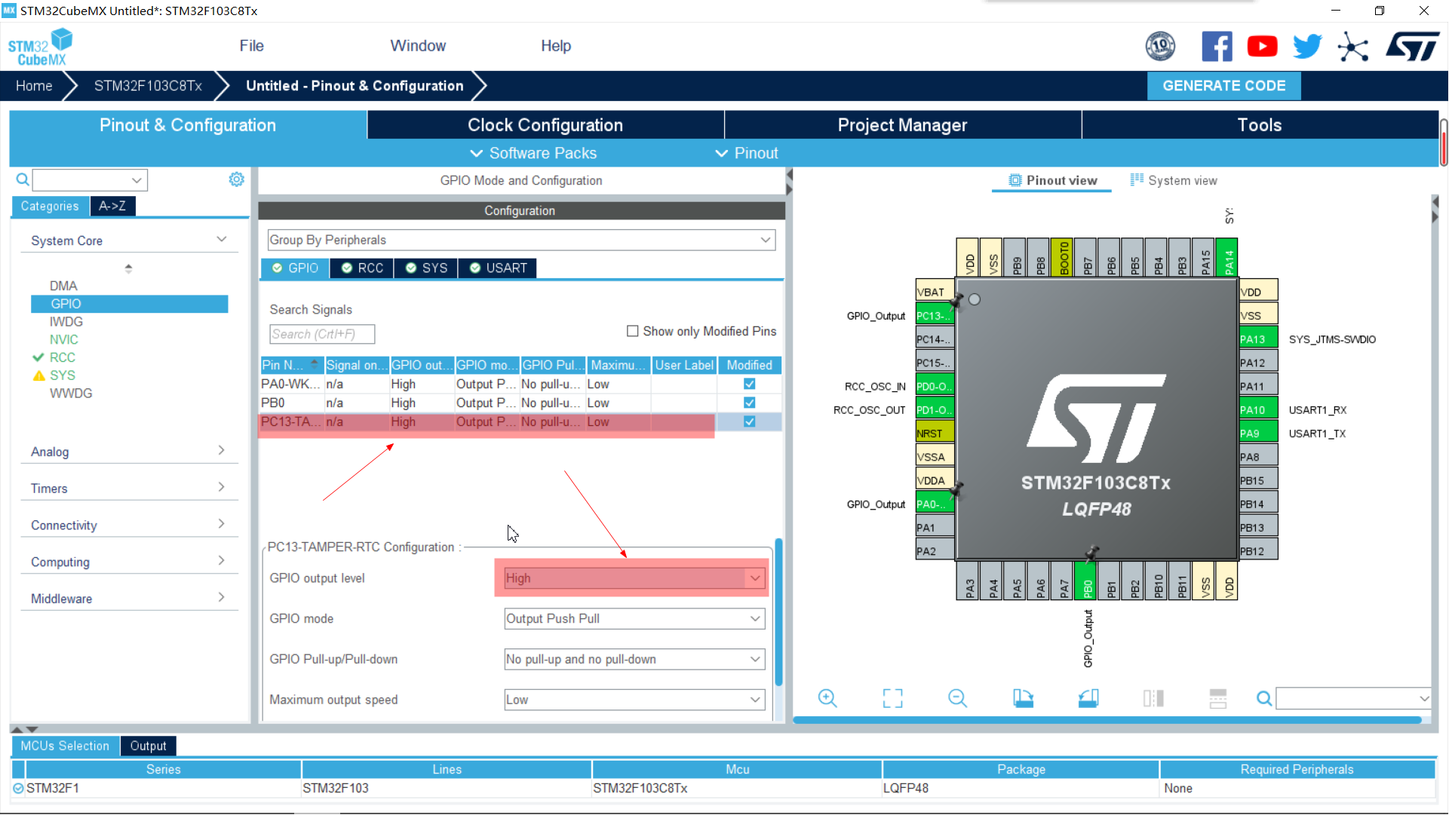Open the Help menu
The height and width of the screenshot is (815, 1449).
(x=556, y=46)
